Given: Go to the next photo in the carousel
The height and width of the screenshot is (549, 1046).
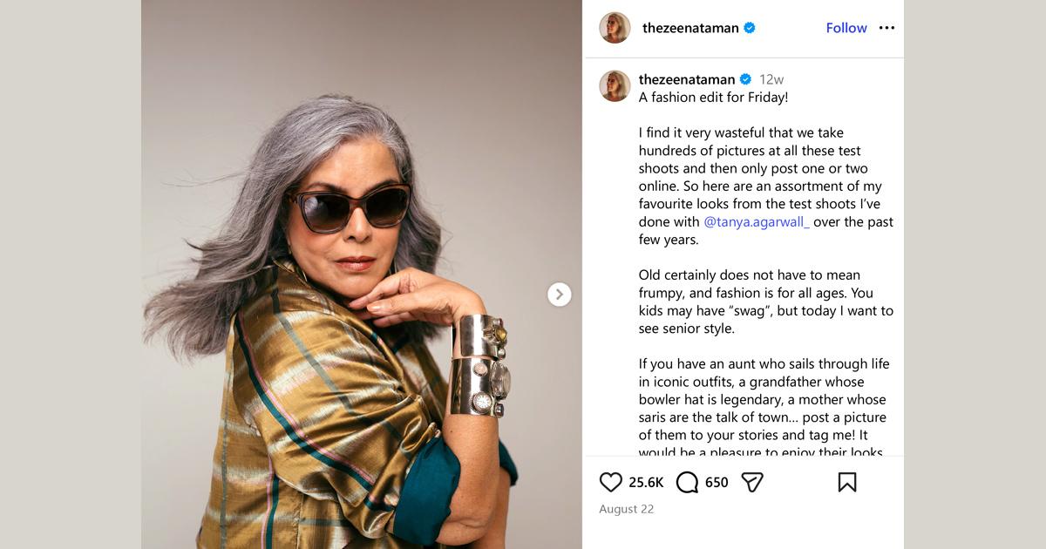Looking at the screenshot, I should 560,295.
